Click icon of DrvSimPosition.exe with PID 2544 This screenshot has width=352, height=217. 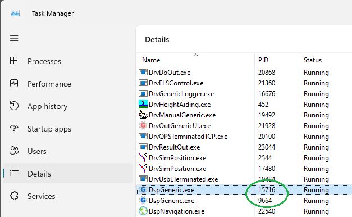(x=143, y=157)
